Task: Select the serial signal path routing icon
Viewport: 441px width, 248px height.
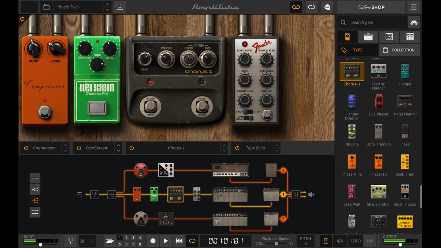Action: point(35,178)
